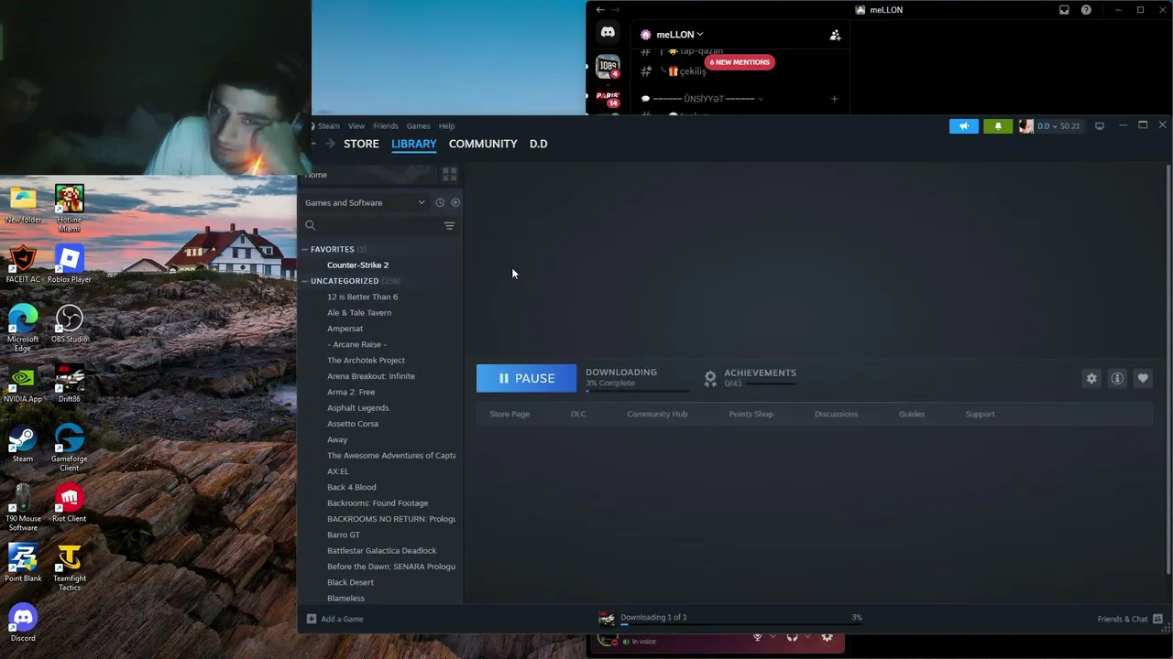Toggle Steam library grid view icon
Image resolution: width=1173 pixels, height=659 pixels.
click(x=449, y=174)
